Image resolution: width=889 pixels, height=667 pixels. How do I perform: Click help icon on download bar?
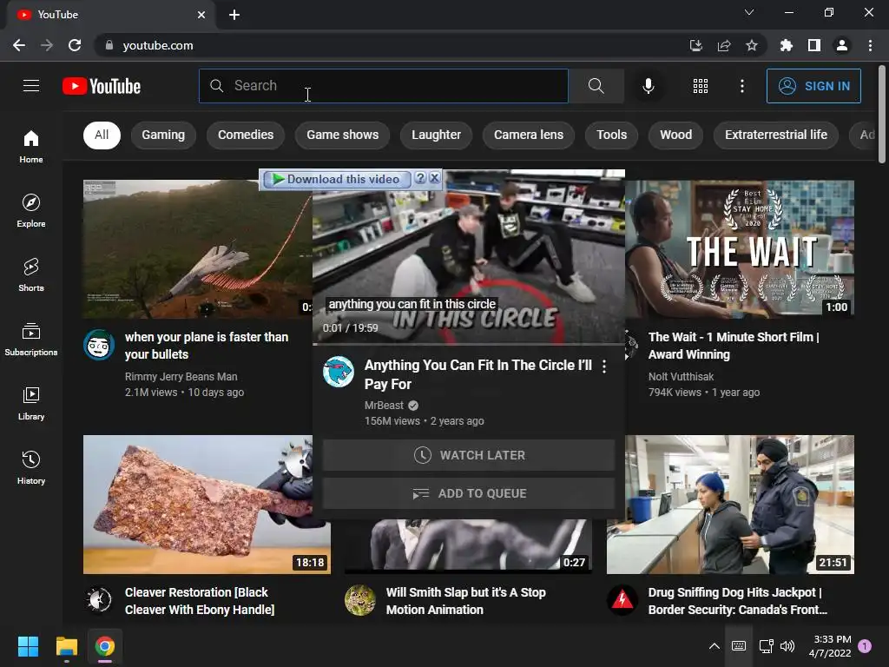tap(420, 178)
